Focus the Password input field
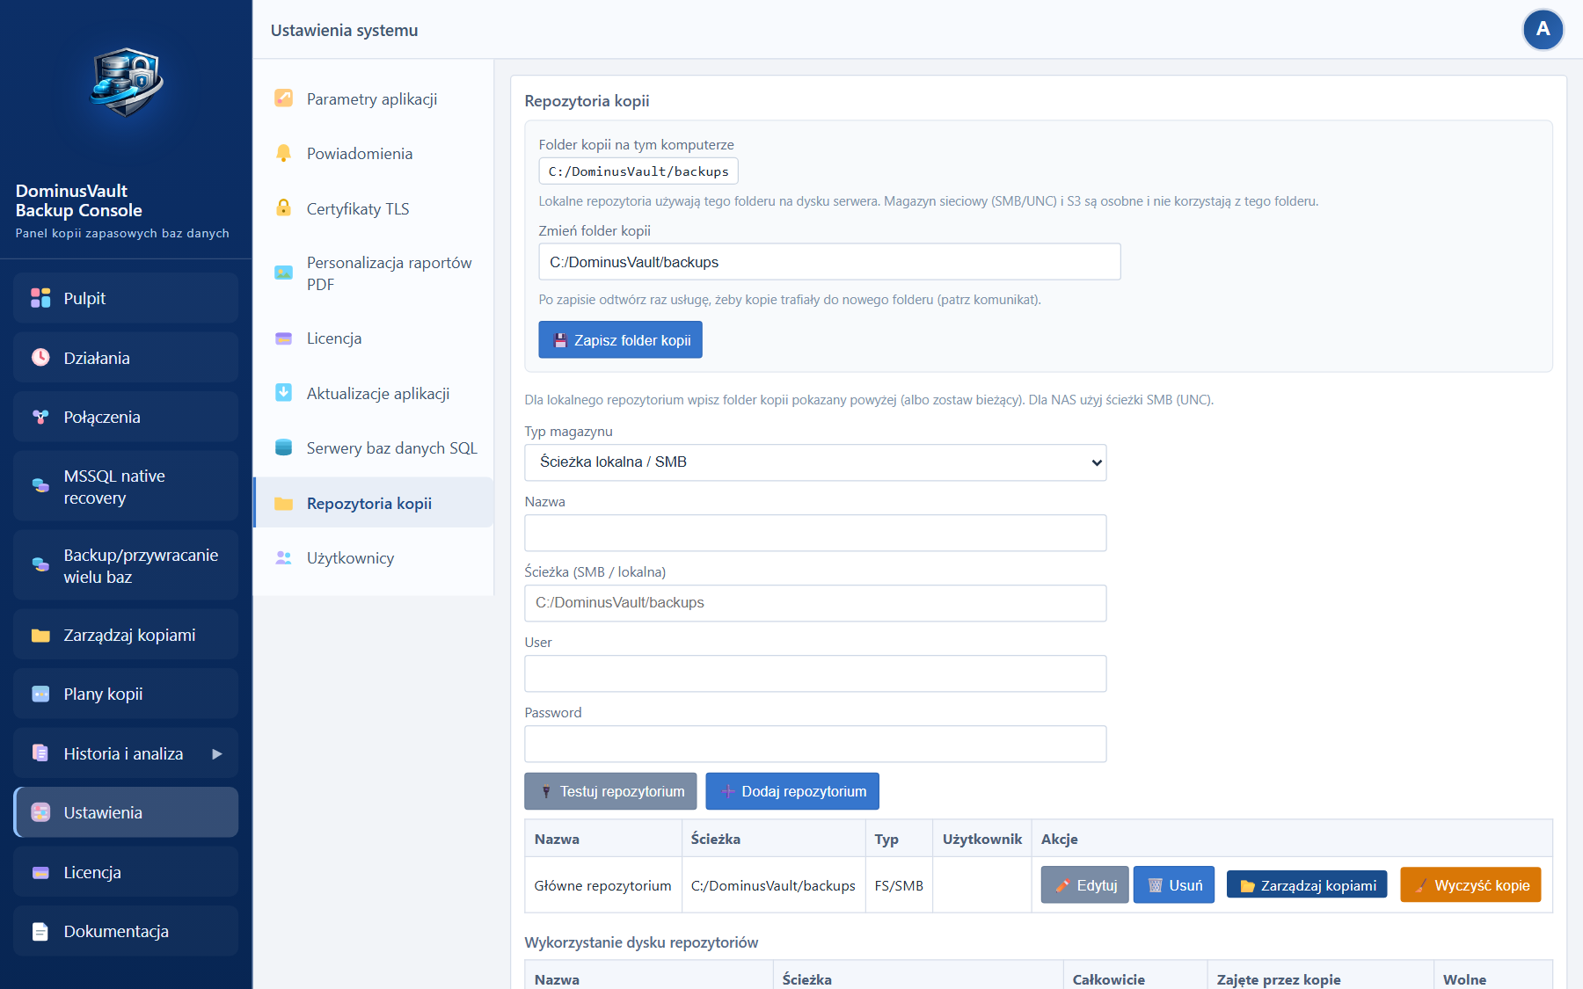1583x989 pixels. pos(815,744)
